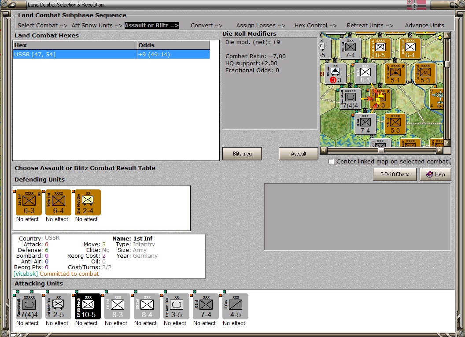Click the TB-3 aircraft counter on map

click(x=437, y=99)
